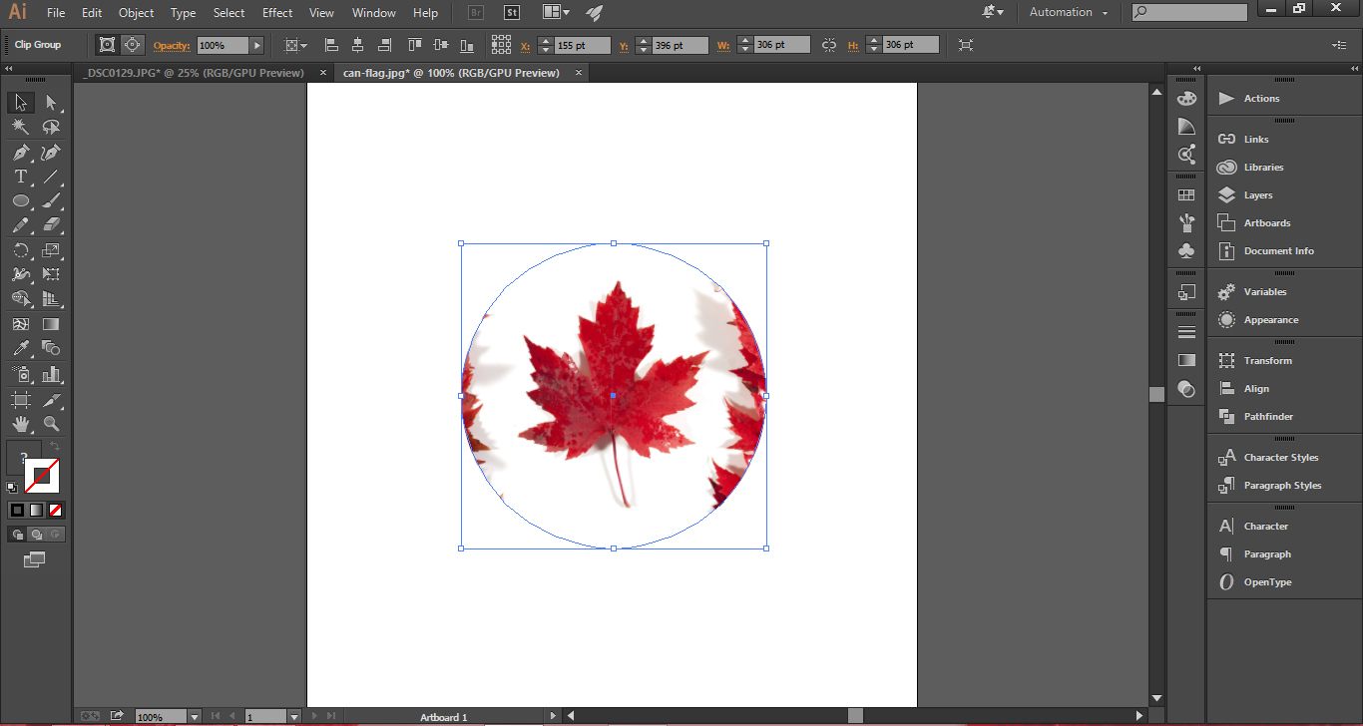
Task: Swap fill and stroke colors
Action: pos(55,445)
